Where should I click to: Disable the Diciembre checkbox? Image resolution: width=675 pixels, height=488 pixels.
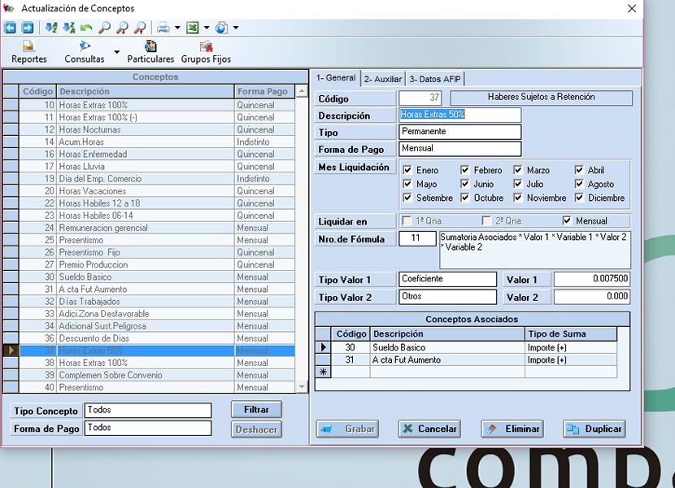point(579,198)
